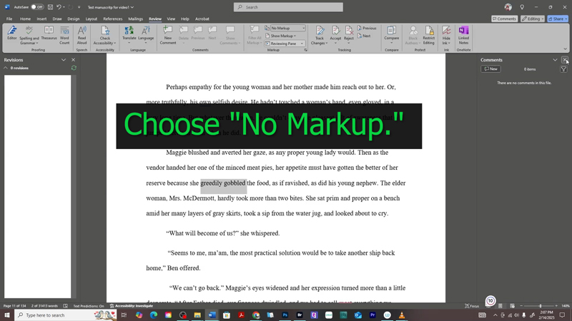Open the Comments pane options chevron
This screenshot has height=321, width=572.
coord(555,60)
